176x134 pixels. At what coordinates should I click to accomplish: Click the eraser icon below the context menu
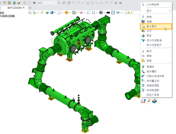pos(149,101)
